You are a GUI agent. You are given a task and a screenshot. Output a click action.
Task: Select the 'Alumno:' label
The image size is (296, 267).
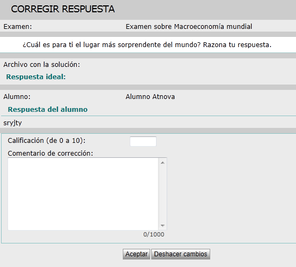point(17,97)
